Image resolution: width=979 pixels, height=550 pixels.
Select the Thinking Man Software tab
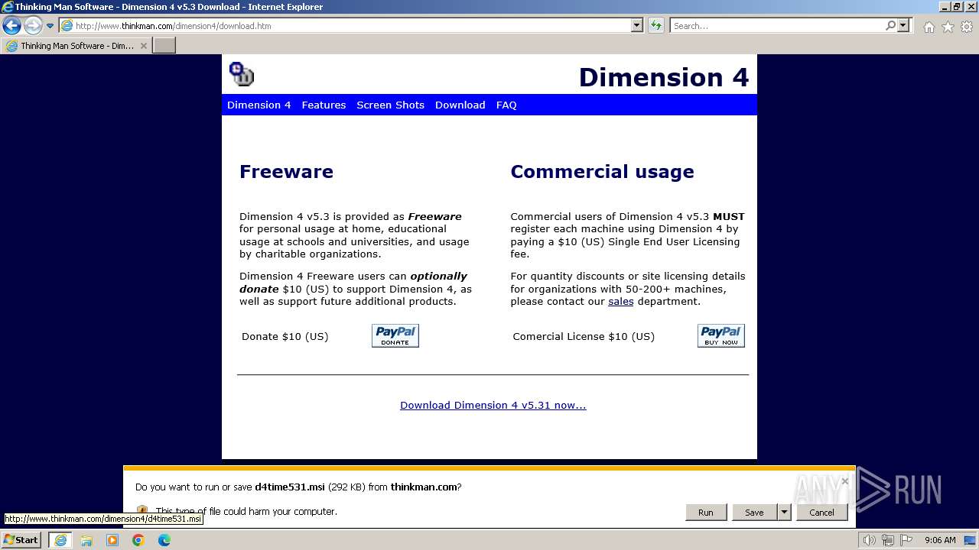click(76, 46)
